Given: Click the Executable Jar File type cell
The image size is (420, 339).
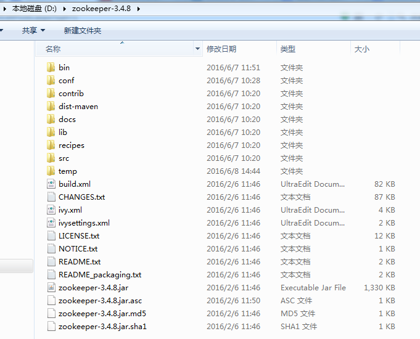Looking at the screenshot, I should click(313, 287).
